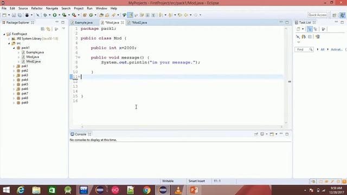Click the Last Edit Location icon

click(180, 15)
